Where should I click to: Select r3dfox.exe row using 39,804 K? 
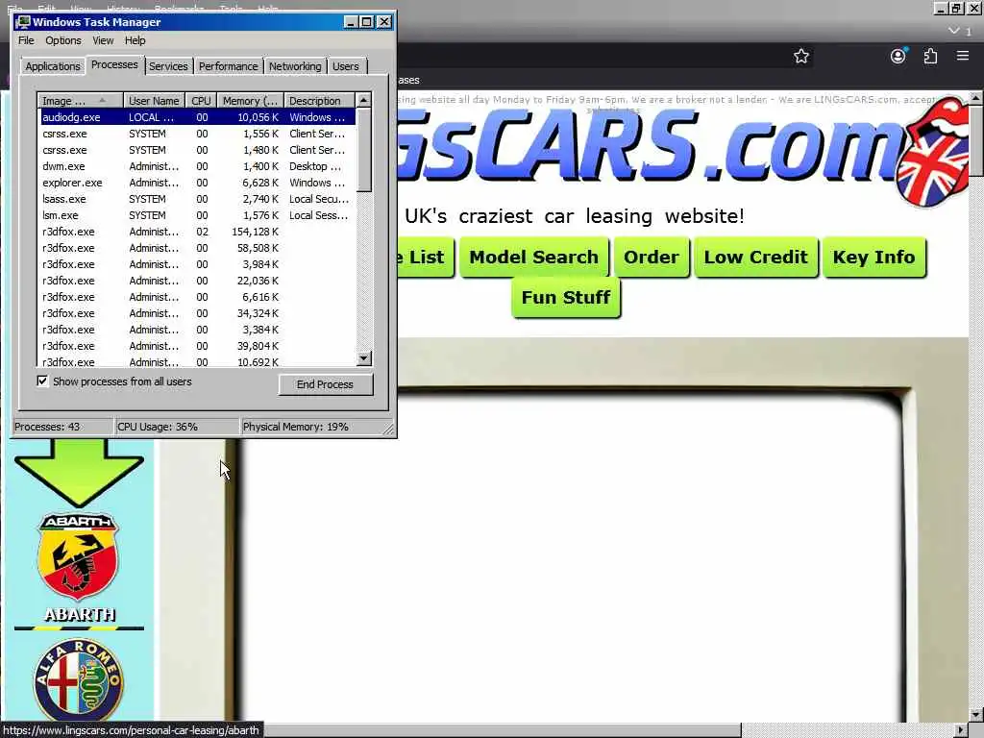196,346
